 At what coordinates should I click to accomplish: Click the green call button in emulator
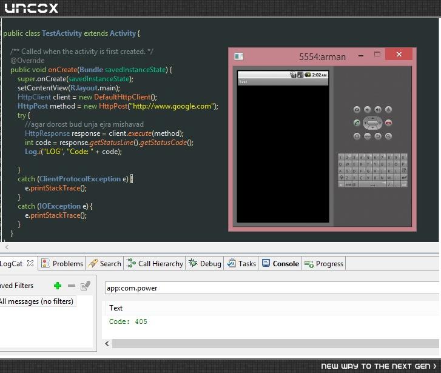point(357,123)
